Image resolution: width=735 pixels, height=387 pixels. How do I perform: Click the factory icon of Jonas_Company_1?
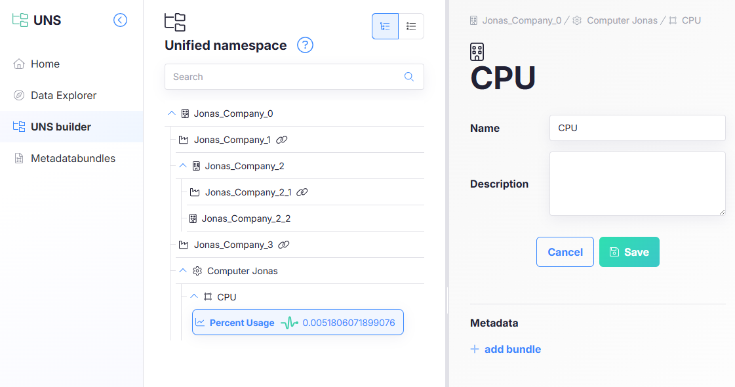coord(184,140)
